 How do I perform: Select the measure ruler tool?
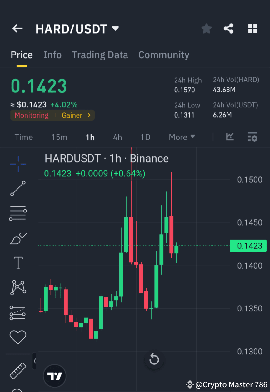pyautogui.click(x=18, y=371)
